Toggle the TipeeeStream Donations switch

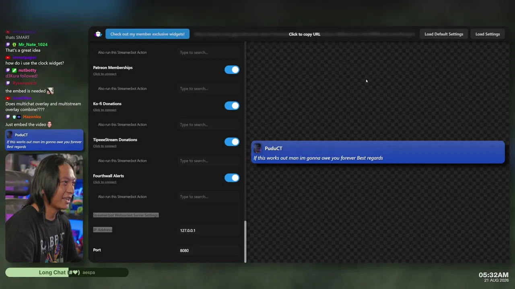(x=232, y=142)
